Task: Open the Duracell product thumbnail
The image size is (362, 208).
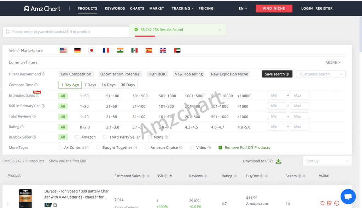Action: click(x=25, y=198)
